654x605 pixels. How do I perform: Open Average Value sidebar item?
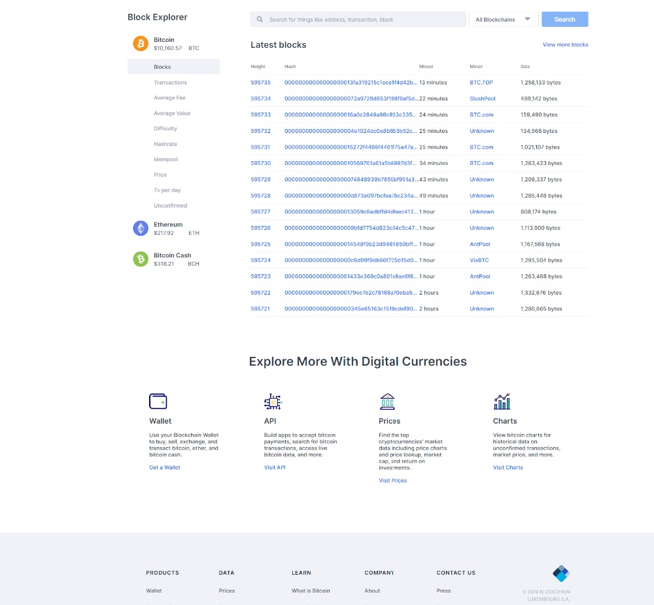[x=172, y=113]
